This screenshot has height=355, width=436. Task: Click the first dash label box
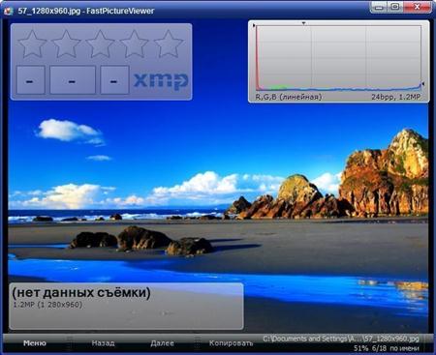pos(30,80)
